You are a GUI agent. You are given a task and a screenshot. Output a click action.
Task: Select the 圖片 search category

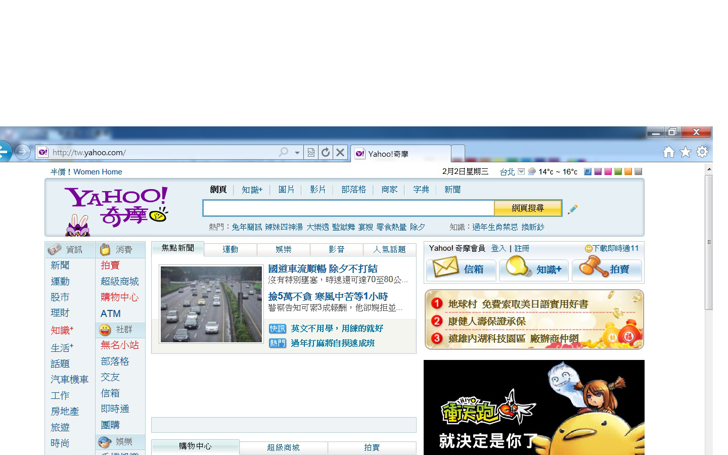pyautogui.click(x=286, y=190)
